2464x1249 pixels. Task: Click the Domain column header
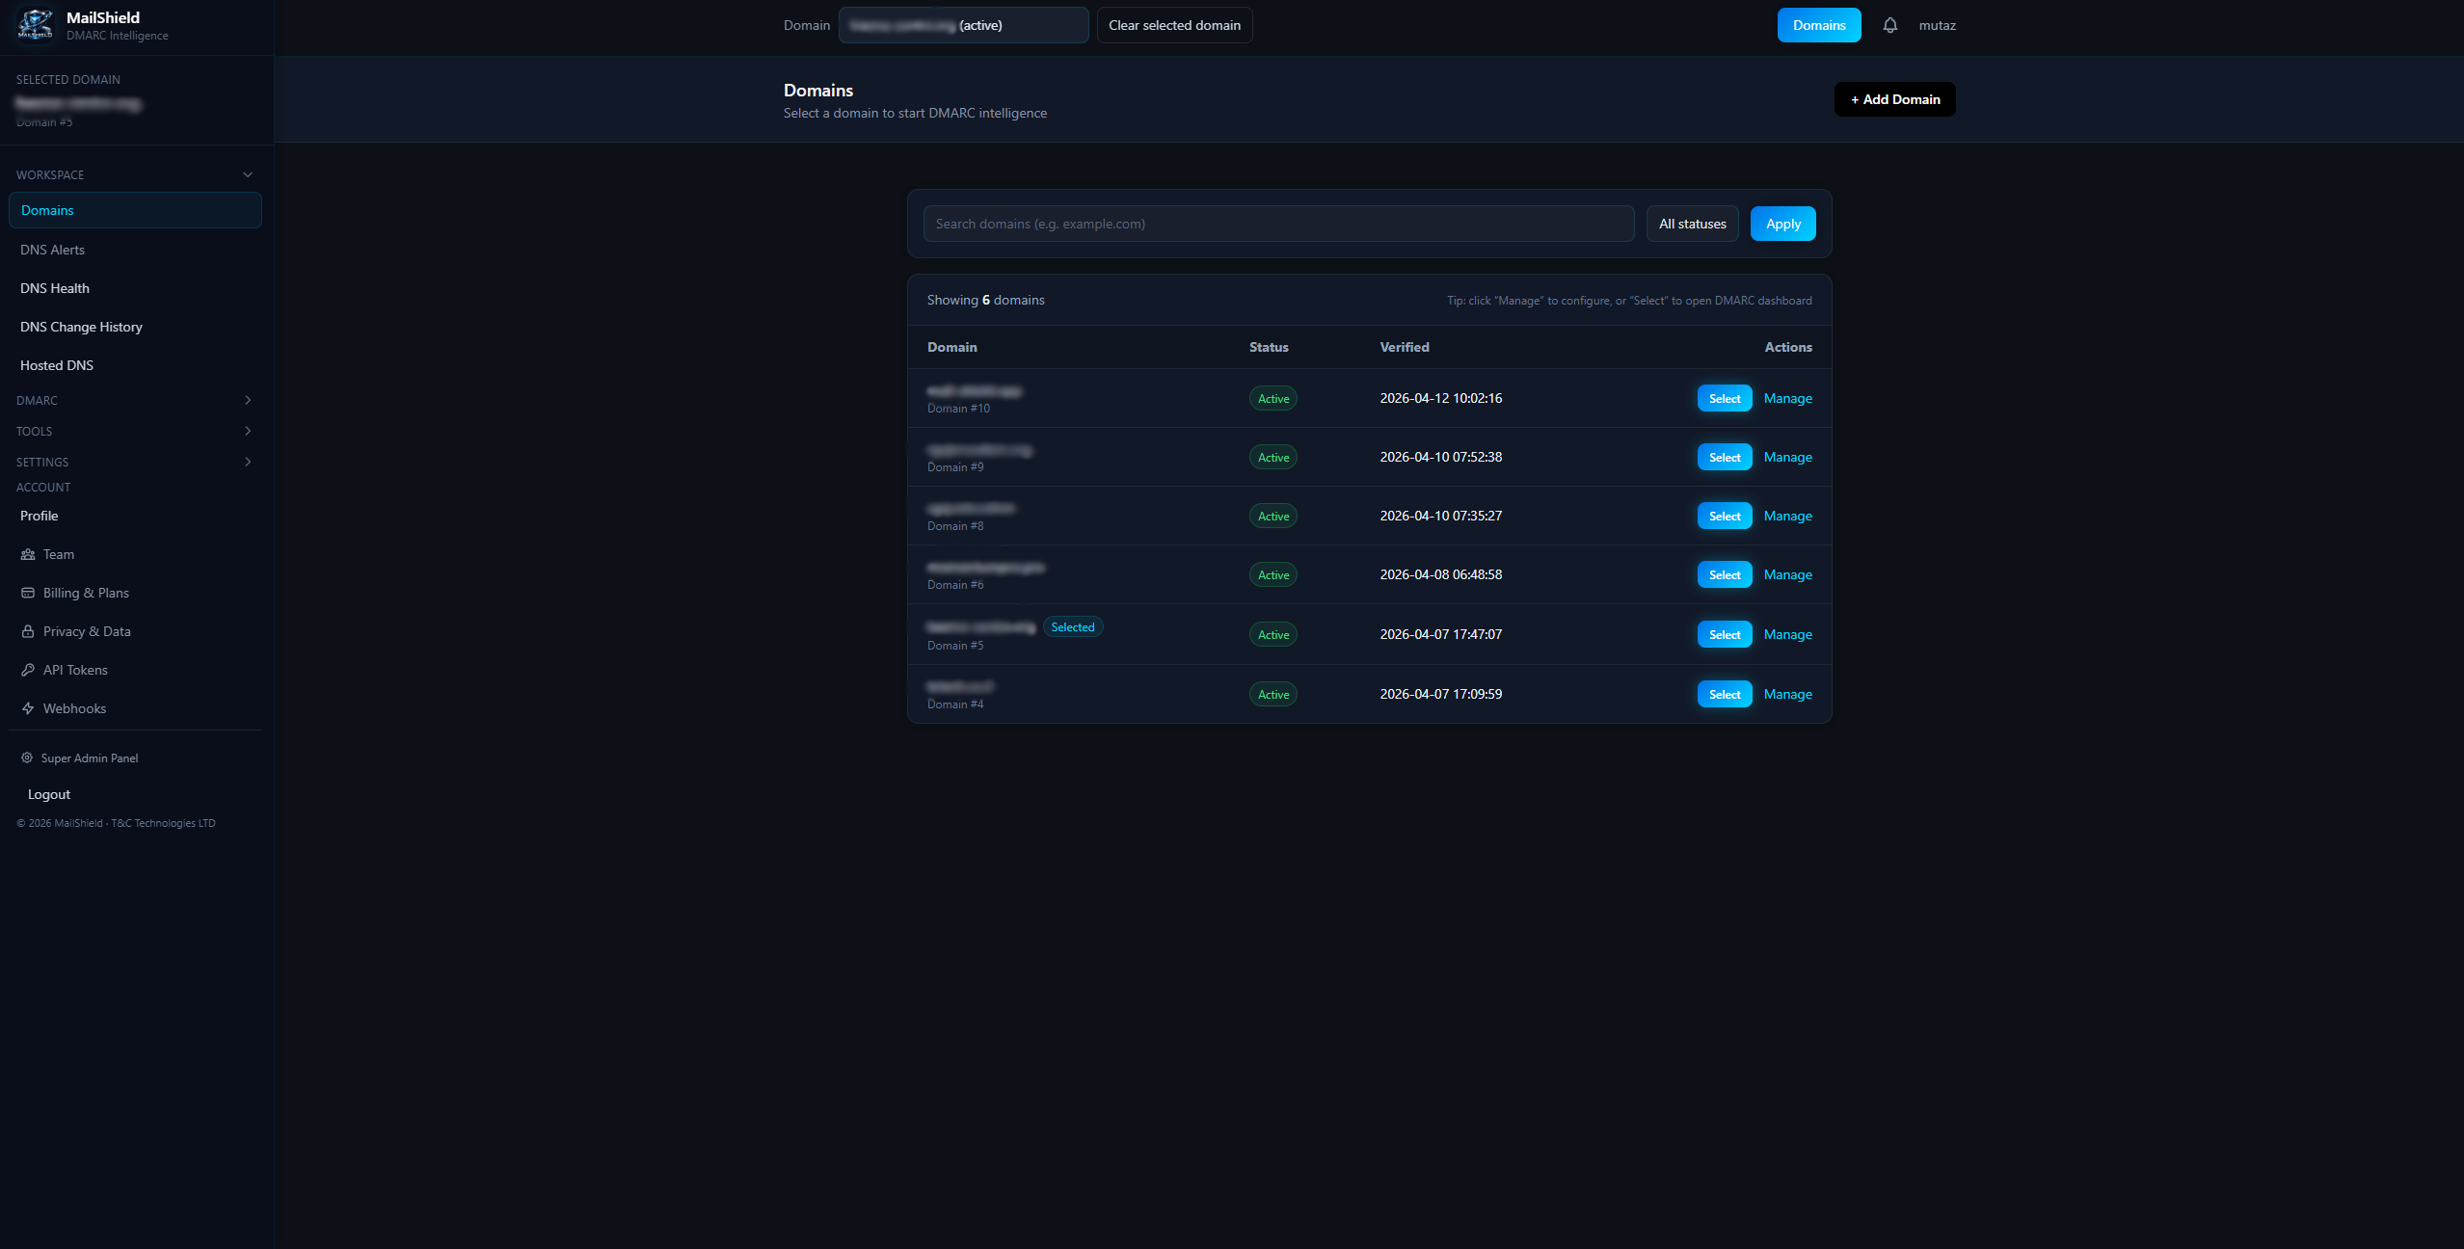(951, 347)
